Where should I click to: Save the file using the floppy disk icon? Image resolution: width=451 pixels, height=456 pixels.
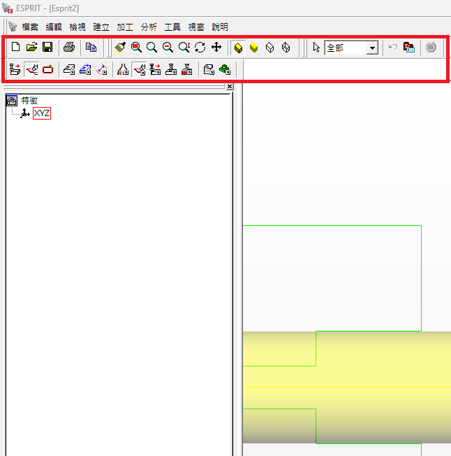(47, 48)
